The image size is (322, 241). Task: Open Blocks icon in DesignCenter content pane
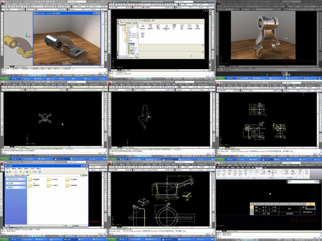click(x=174, y=27)
